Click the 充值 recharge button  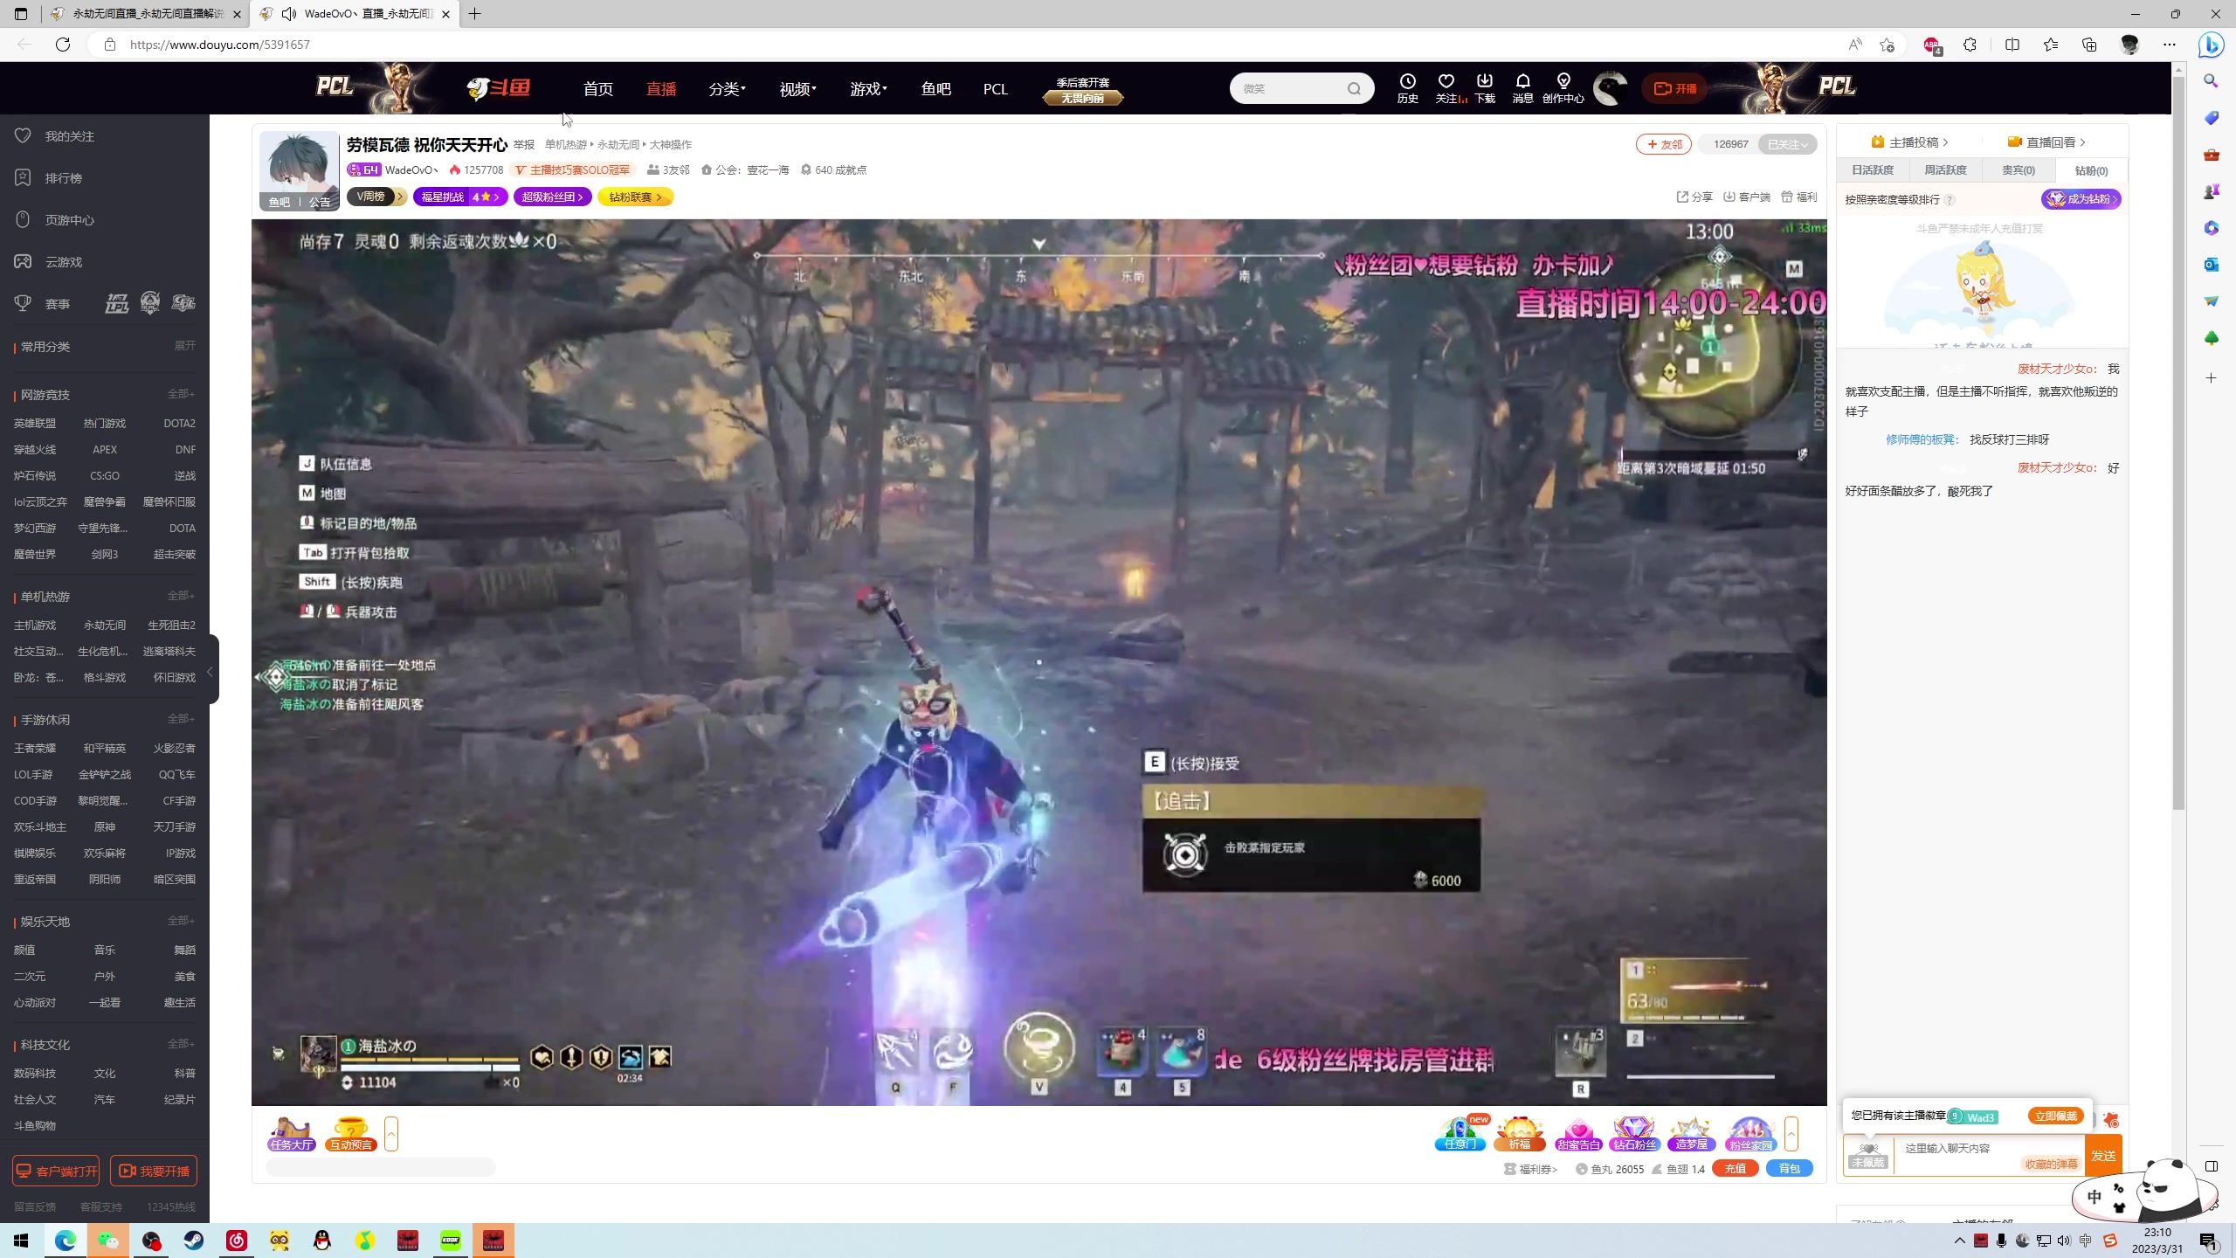(x=1735, y=1168)
